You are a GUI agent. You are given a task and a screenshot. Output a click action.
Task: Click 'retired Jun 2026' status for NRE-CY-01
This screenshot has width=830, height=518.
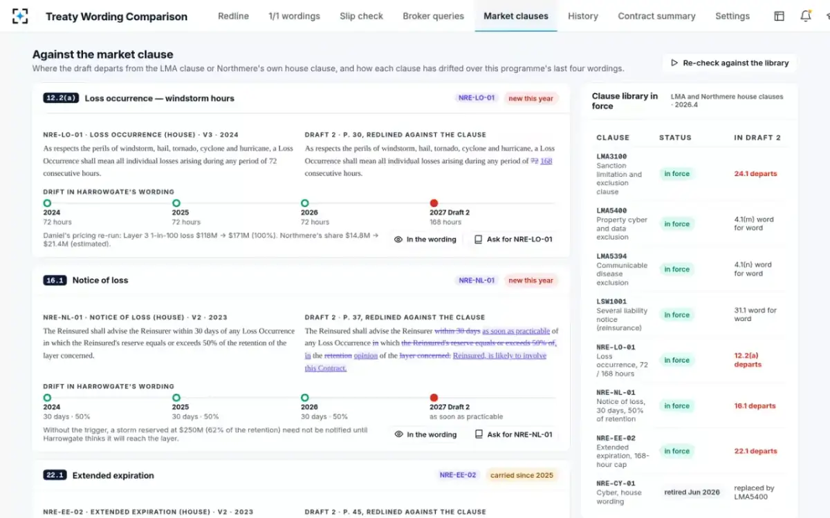click(x=692, y=492)
